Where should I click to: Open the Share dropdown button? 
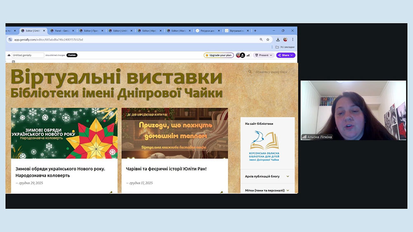pyautogui.click(x=286, y=55)
